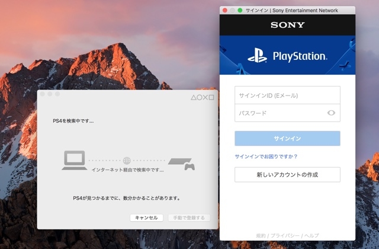Click the インターネット経由で検索中です... text
The height and width of the screenshot is (249, 379).
pos(127,170)
